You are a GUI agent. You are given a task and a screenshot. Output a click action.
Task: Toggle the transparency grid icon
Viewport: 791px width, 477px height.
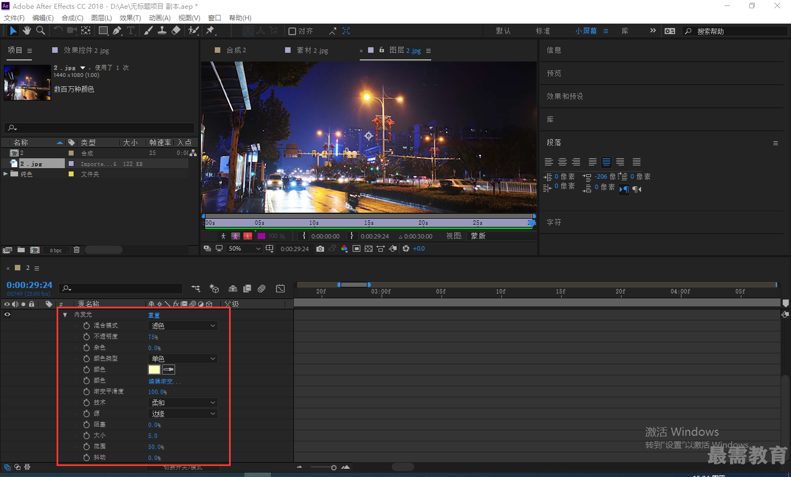[369, 248]
